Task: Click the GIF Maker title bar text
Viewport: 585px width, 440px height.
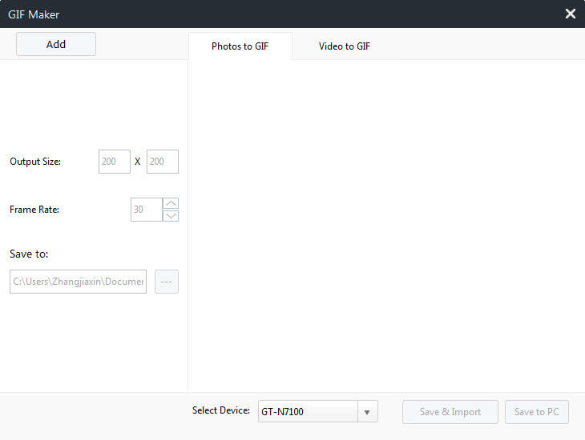Action: (34, 14)
